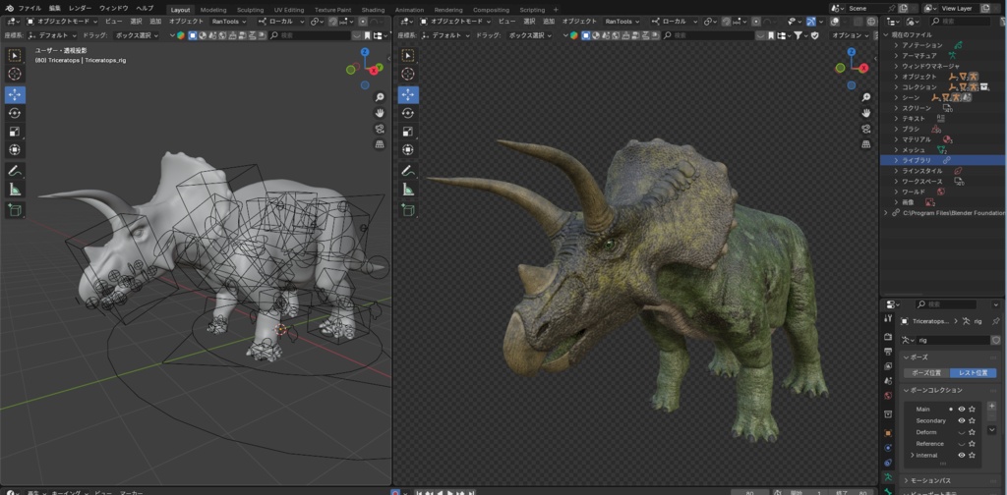Screen dimensions: 1007x495
Task: Click the outliner search field
Action: [958, 22]
